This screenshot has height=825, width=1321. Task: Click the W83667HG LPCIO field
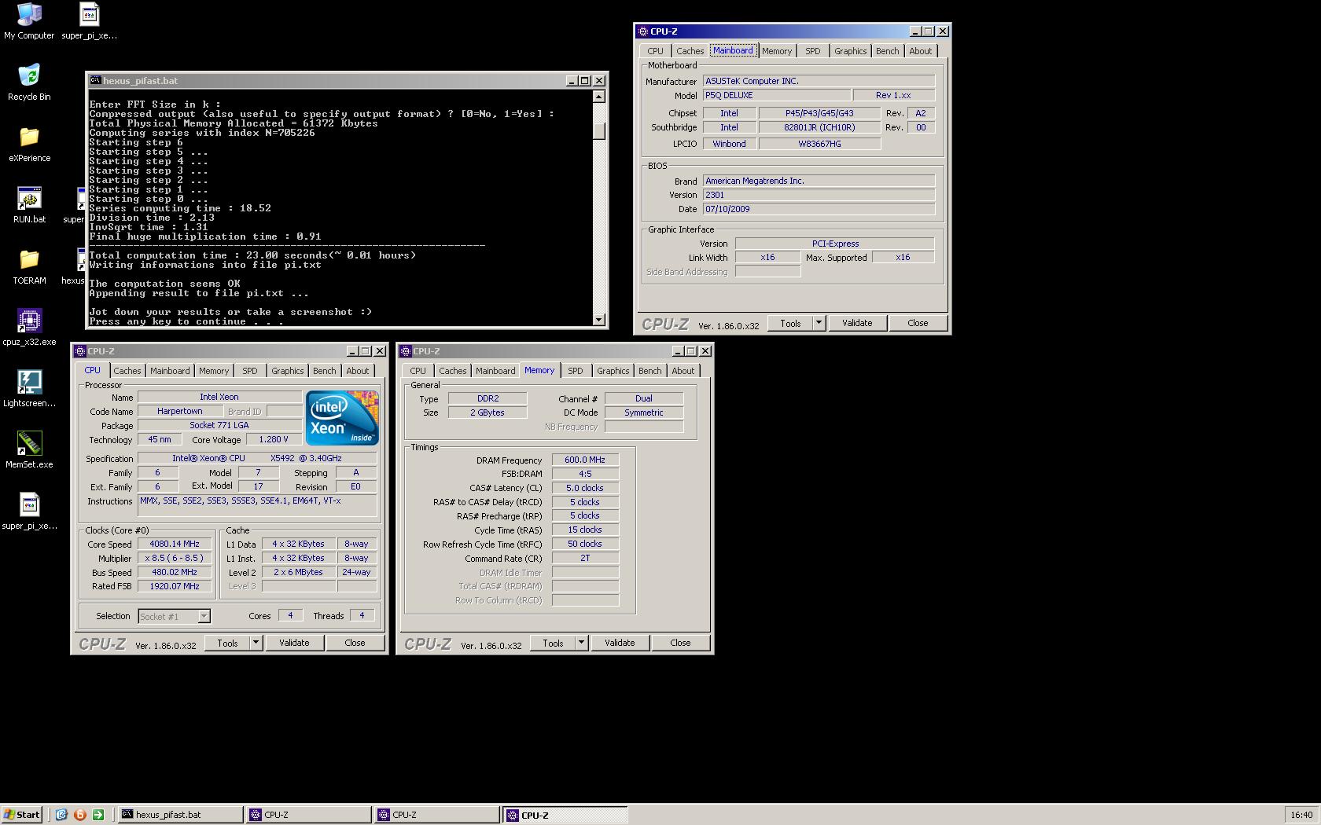pos(819,144)
